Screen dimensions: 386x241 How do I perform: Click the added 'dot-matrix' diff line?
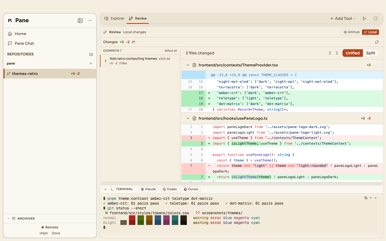click(x=282, y=104)
